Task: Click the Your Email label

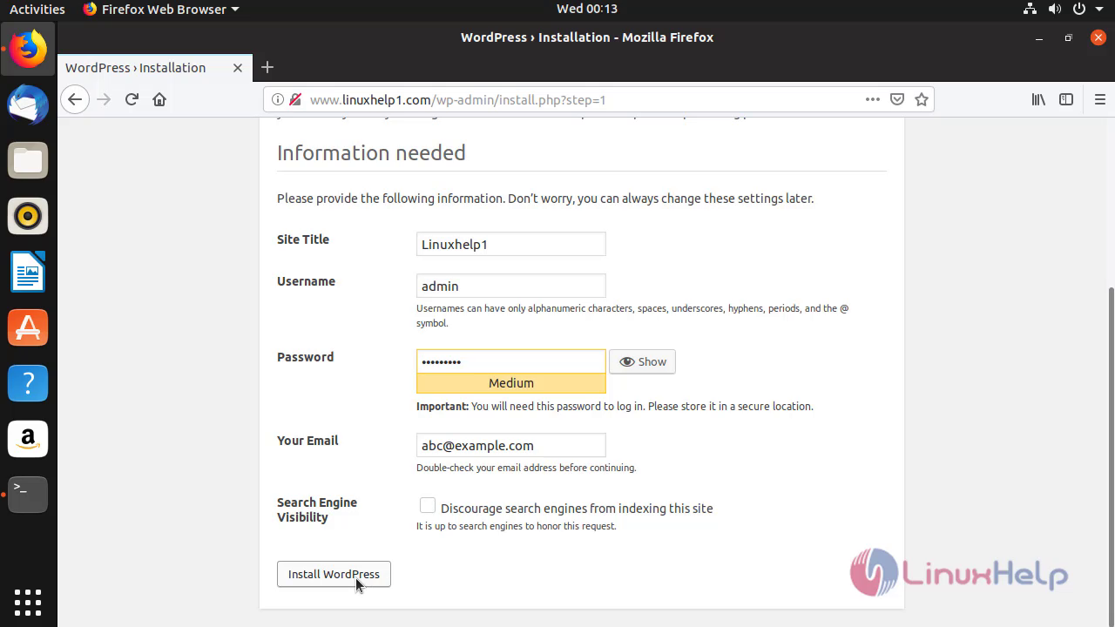Action: tap(307, 441)
